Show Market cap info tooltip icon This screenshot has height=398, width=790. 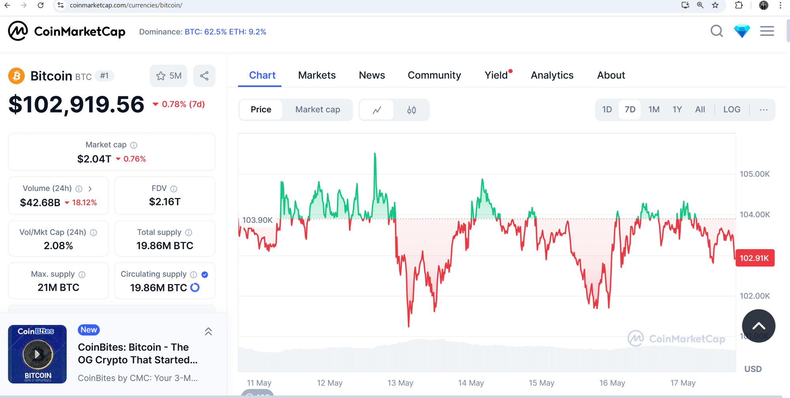pos(134,145)
